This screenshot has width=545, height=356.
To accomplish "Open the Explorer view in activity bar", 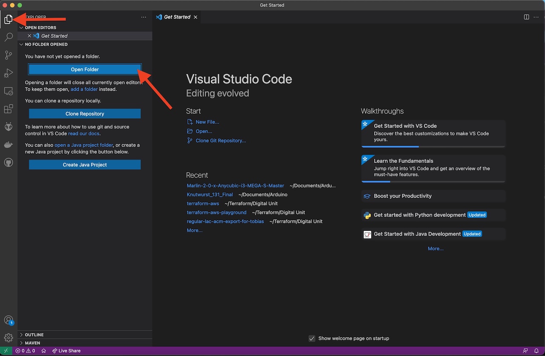I will 9,19.
